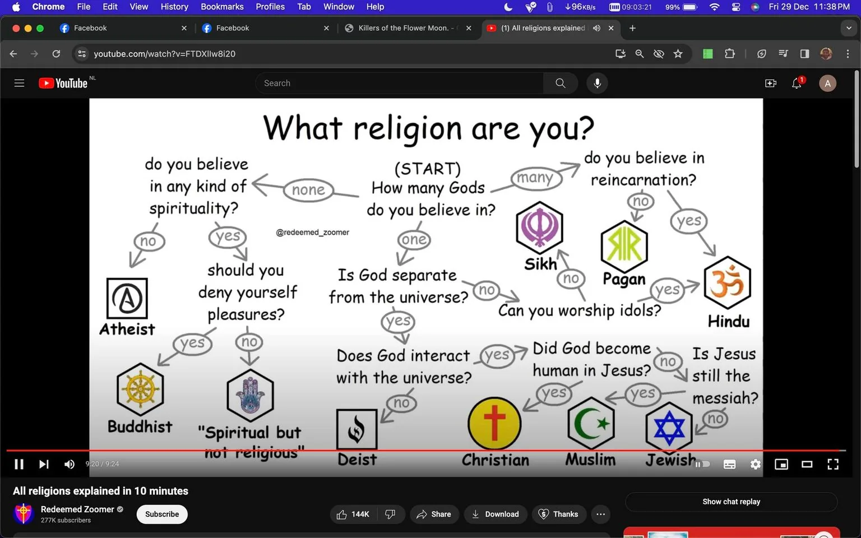Screen dimensions: 861x538
Task: Click the Create video icon
Action: pos(771,82)
